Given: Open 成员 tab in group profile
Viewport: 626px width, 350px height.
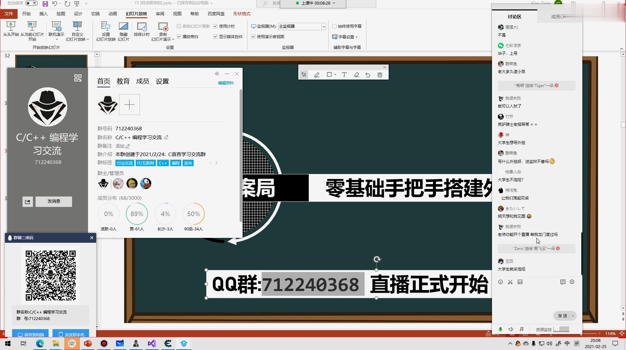Looking at the screenshot, I should point(142,81).
